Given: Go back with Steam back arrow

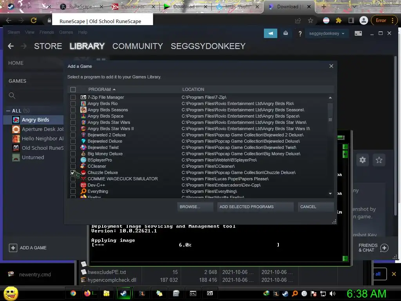Looking at the screenshot, I should coord(11,46).
